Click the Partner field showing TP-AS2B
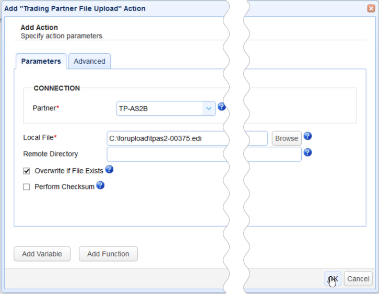 159,109
